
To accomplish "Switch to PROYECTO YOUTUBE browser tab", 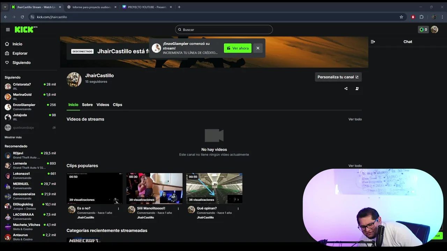I will 147,7.
